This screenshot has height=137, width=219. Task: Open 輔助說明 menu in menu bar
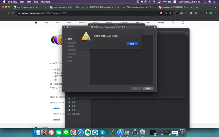46,2
